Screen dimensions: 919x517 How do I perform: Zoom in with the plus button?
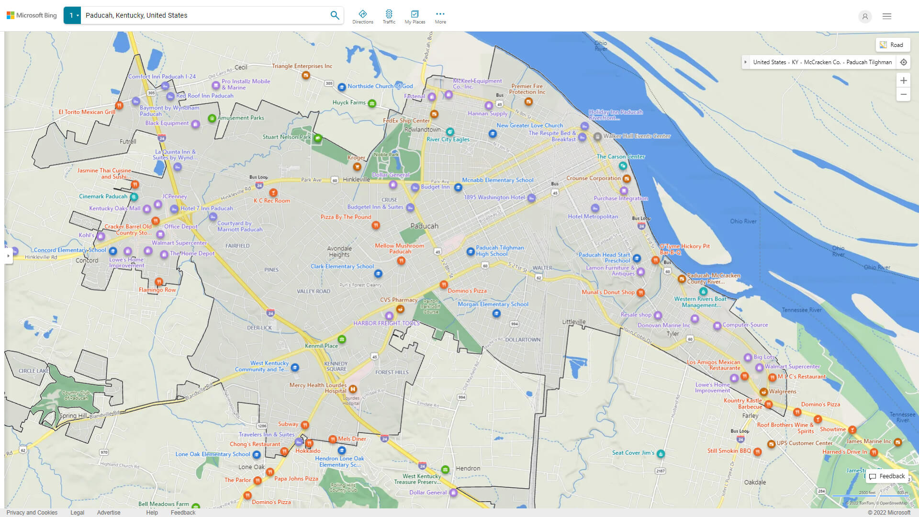(904, 80)
